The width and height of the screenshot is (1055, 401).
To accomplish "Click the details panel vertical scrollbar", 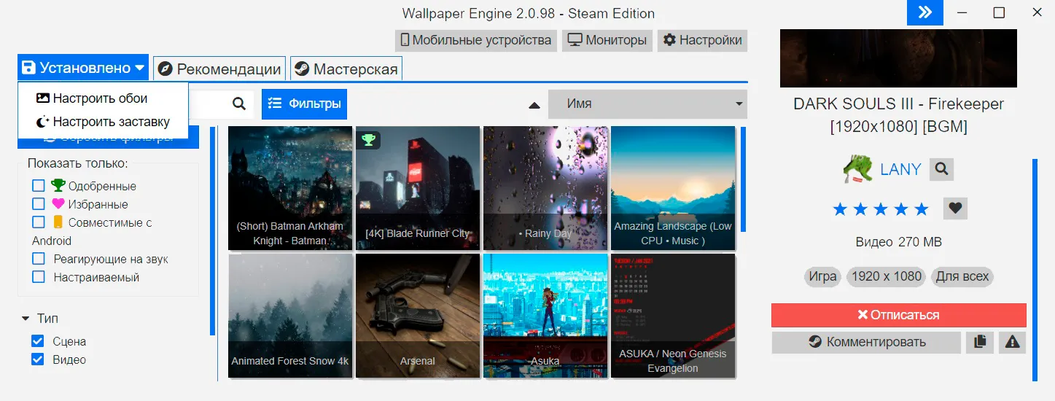I will coord(1035,269).
